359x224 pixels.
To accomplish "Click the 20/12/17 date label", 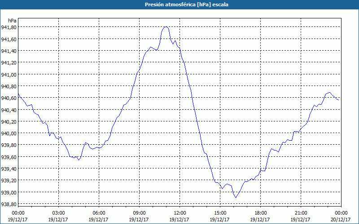I will click(341, 220).
